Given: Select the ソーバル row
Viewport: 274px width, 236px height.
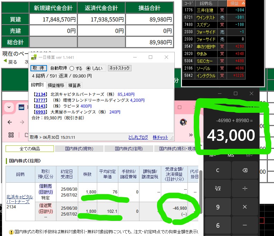Looking at the screenshot, I should tap(214, 68).
